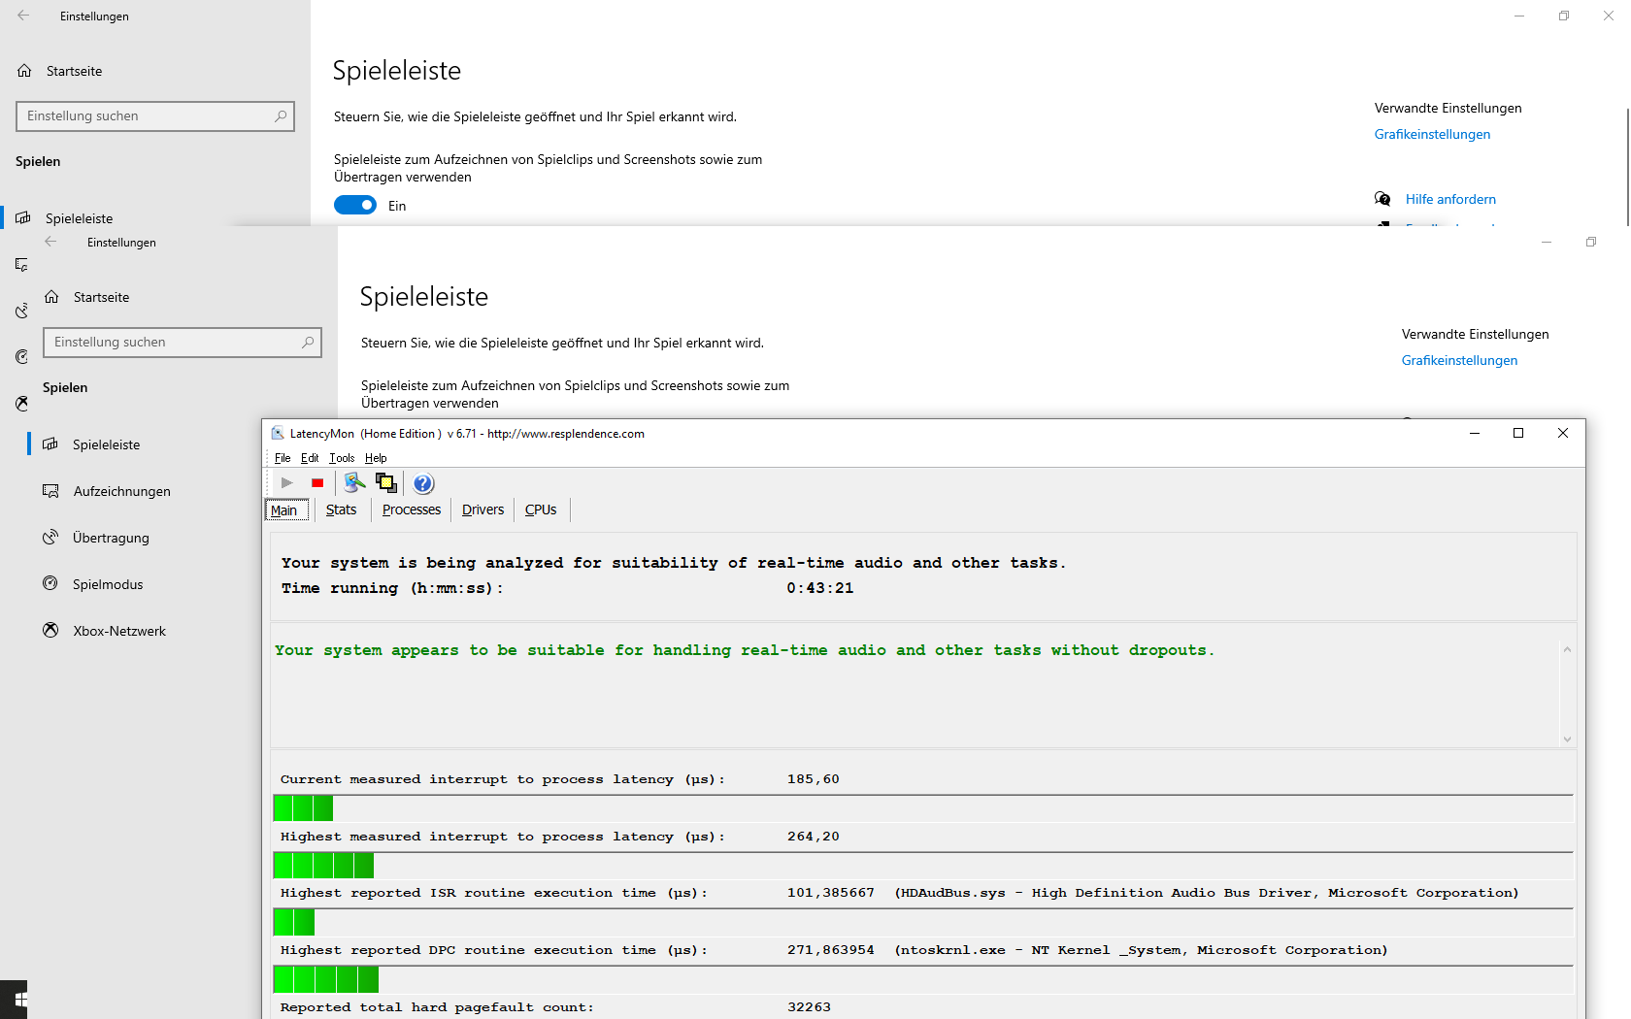Open the Tools menu in LatencyMon
This screenshot has width=1631, height=1019.
click(342, 458)
